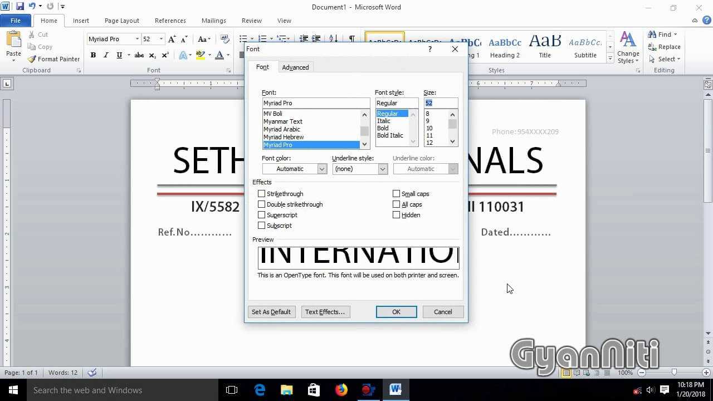713x401 pixels.
Task: Open the Mailings ribbon tab
Action: tap(214, 21)
